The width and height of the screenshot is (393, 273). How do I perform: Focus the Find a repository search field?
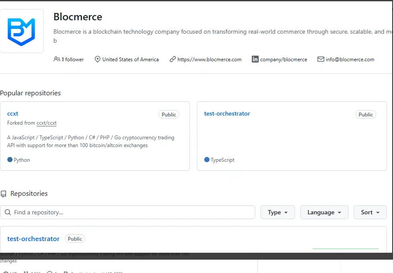pyautogui.click(x=130, y=212)
